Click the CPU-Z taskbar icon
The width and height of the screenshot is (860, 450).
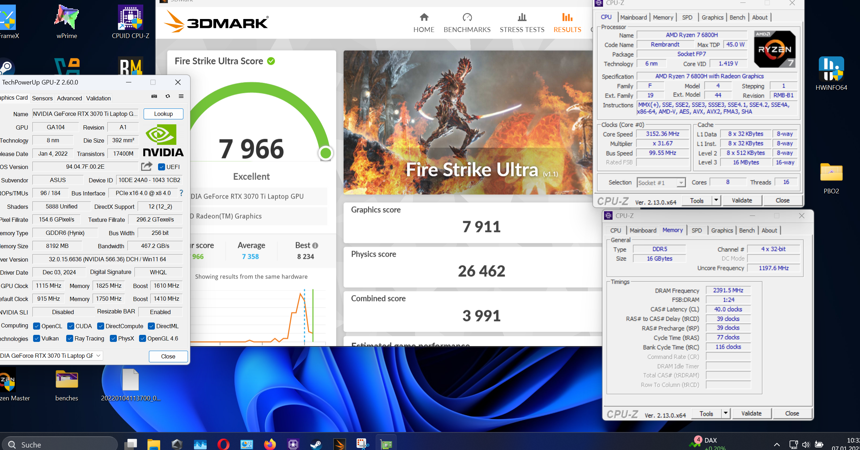pyautogui.click(x=293, y=444)
